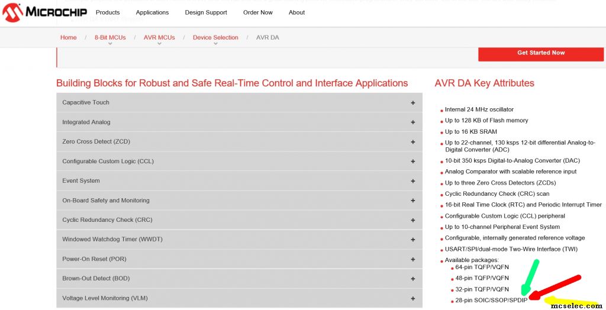Screen dimensions: 606x310
Task: Select '28-pin SOIC/SSOP/SPDIP' package entry
Action: coord(491,301)
